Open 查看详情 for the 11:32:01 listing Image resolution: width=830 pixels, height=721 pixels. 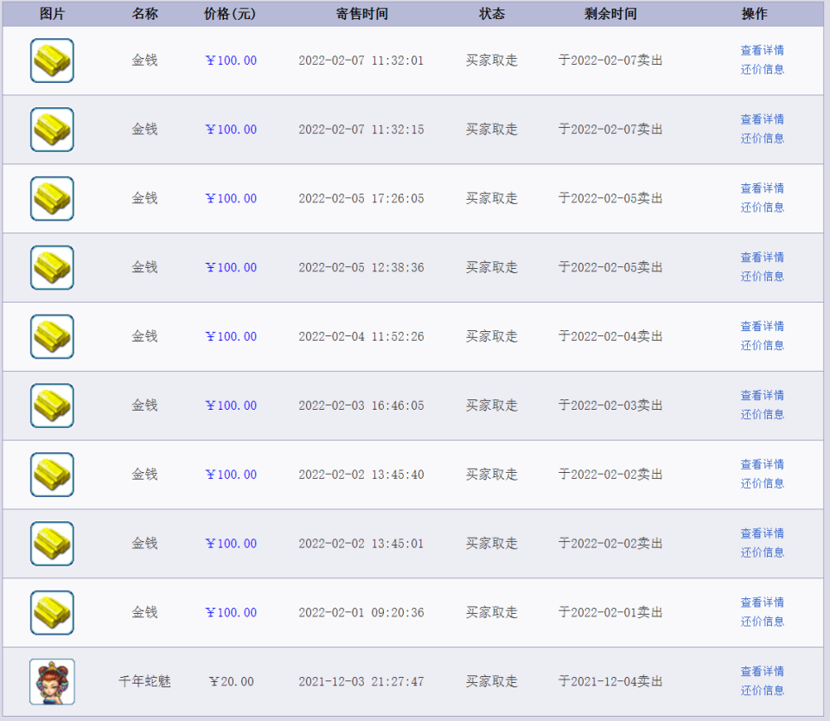(x=763, y=50)
